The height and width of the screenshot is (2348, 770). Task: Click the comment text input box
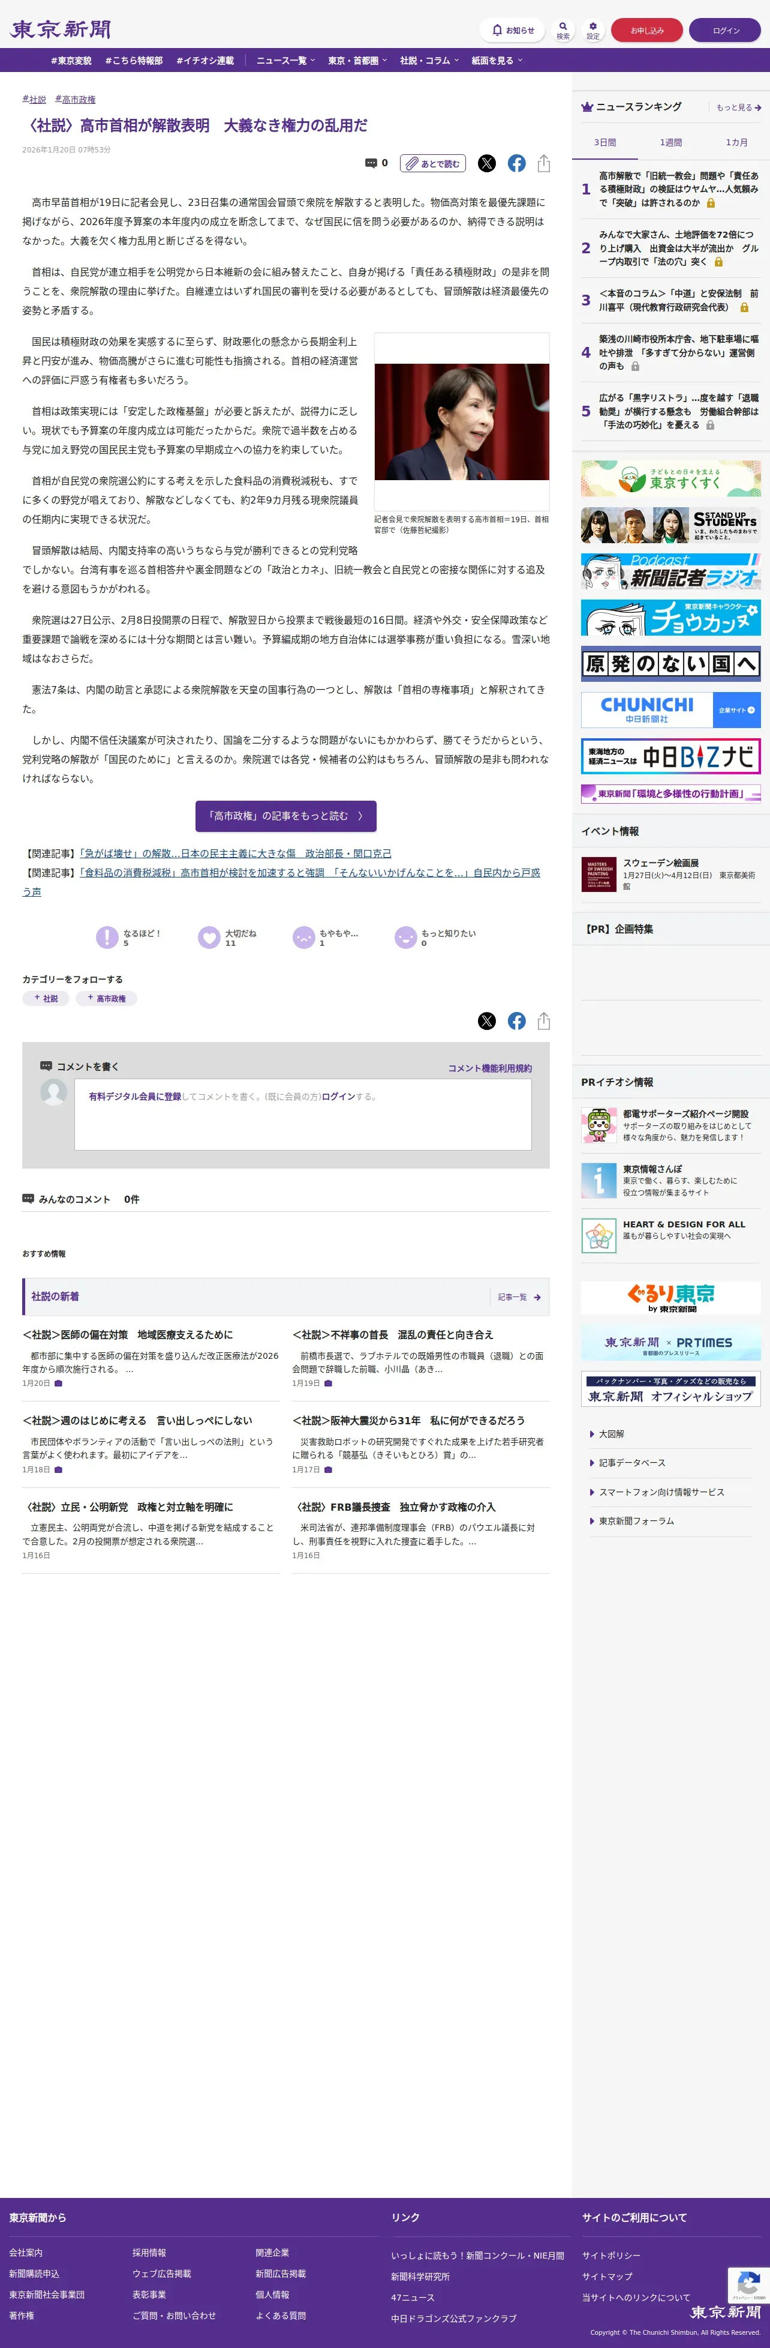[x=302, y=1115]
